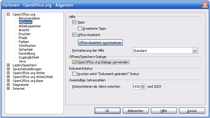Click the Abbrechen button
The width and height of the screenshot is (210, 118).
[x=136, y=110]
